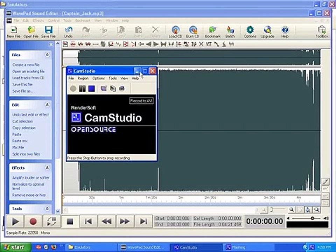Toggle the loop playback button
The height and width of the screenshot is (252, 336).
(51, 221)
